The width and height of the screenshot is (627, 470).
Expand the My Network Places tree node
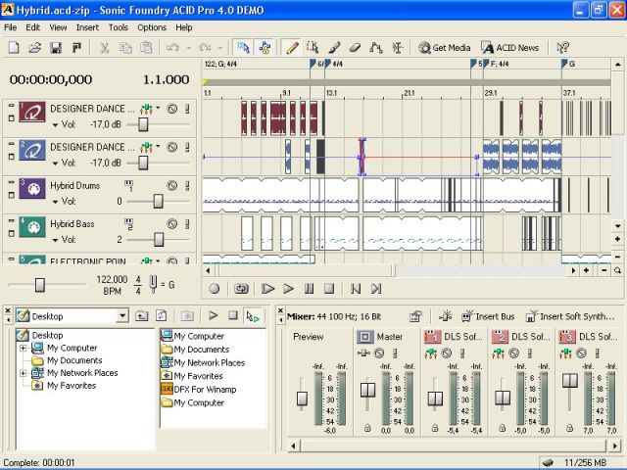pos(24,373)
